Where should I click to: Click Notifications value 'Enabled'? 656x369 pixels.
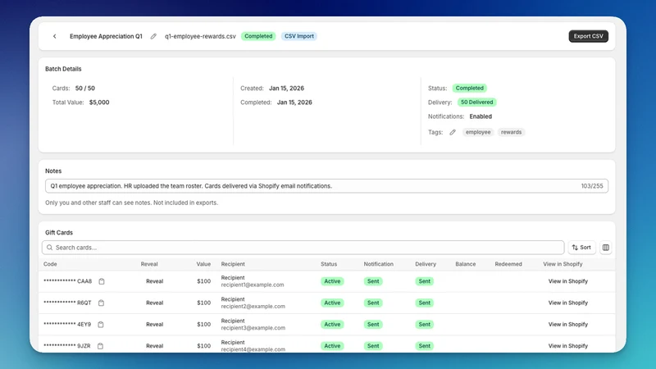coord(481,116)
